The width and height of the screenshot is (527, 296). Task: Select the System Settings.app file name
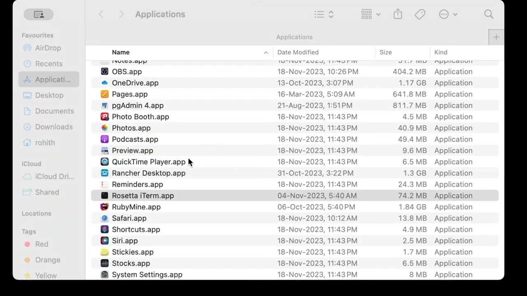pyautogui.click(x=147, y=275)
